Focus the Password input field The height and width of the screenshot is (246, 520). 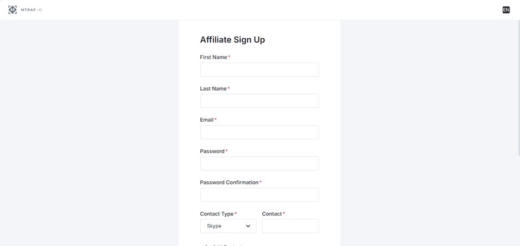pos(259,164)
